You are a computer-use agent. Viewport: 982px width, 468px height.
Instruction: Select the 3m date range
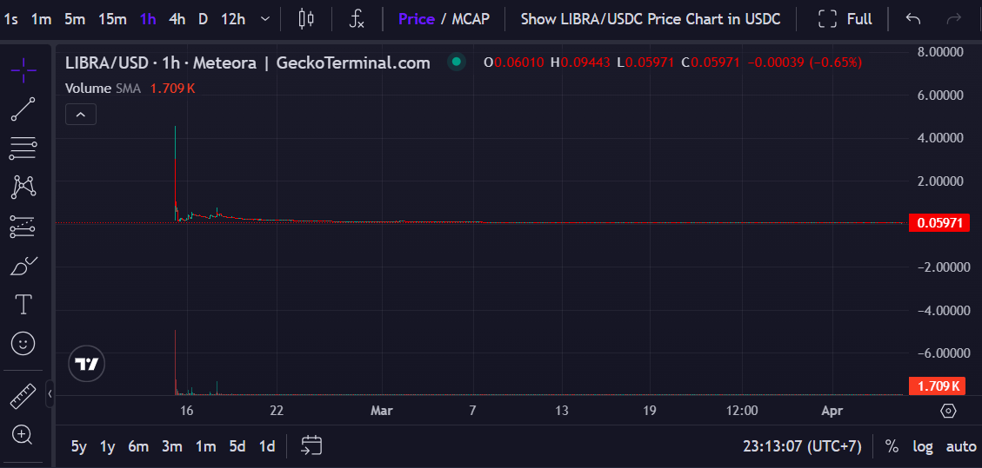171,446
